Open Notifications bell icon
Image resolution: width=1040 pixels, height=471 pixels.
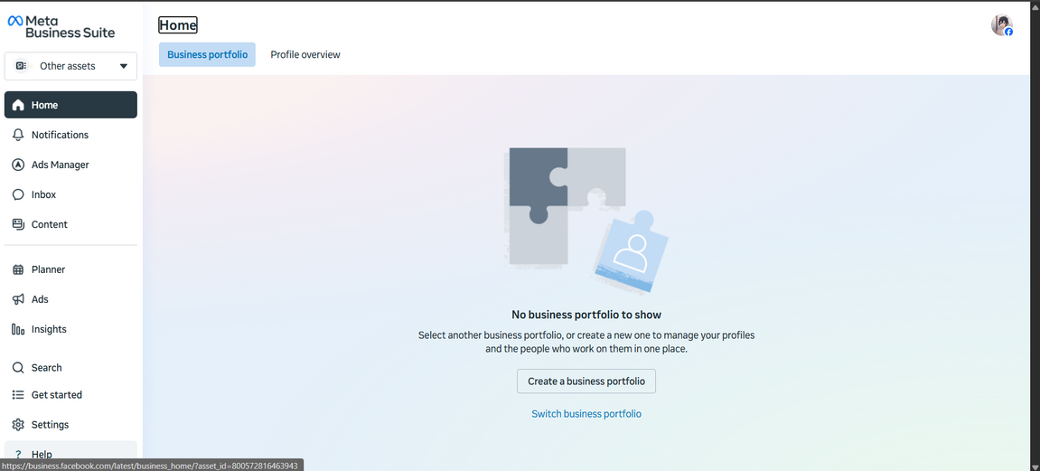[18, 135]
